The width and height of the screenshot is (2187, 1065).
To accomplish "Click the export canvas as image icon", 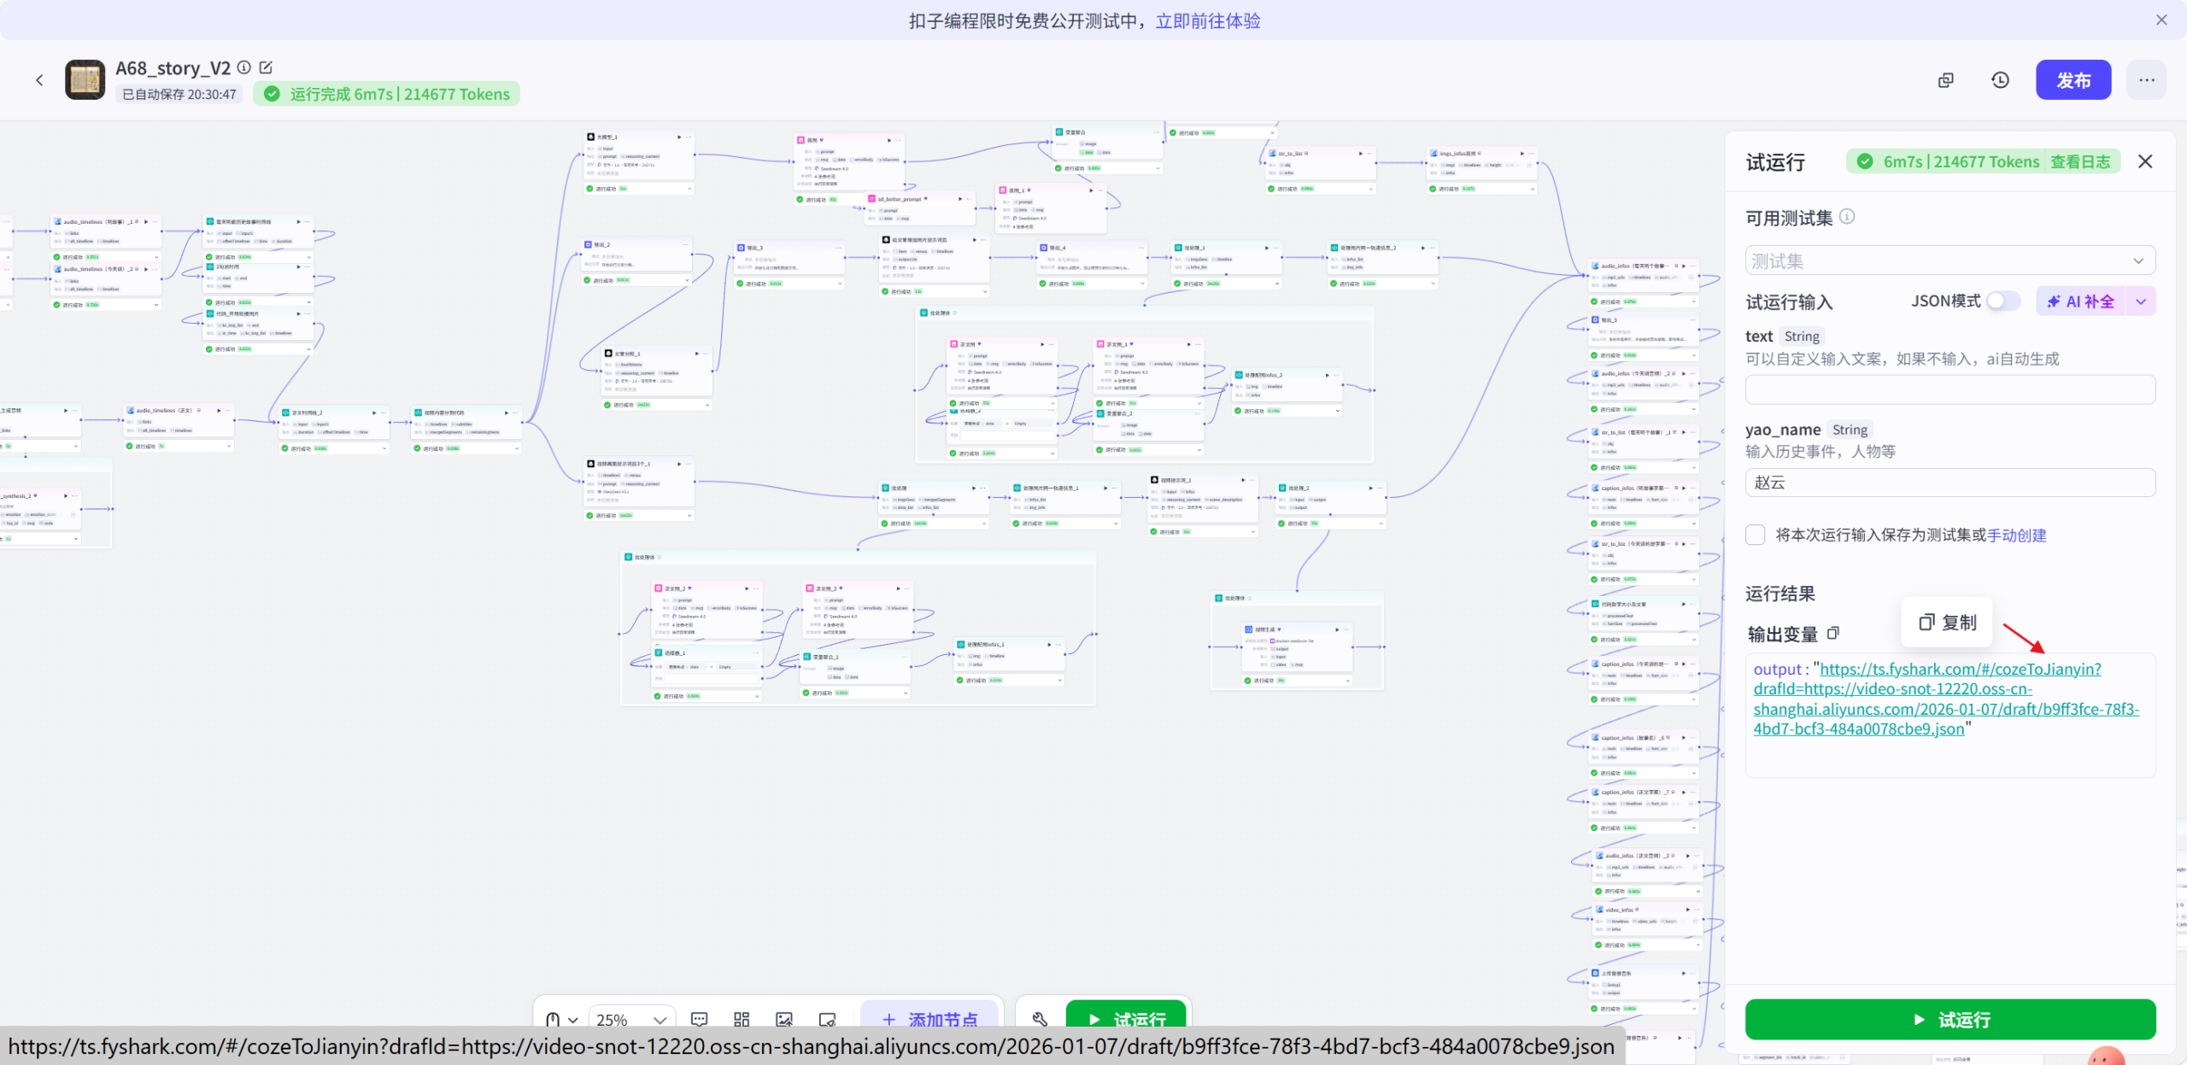I will click(784, 1019).
